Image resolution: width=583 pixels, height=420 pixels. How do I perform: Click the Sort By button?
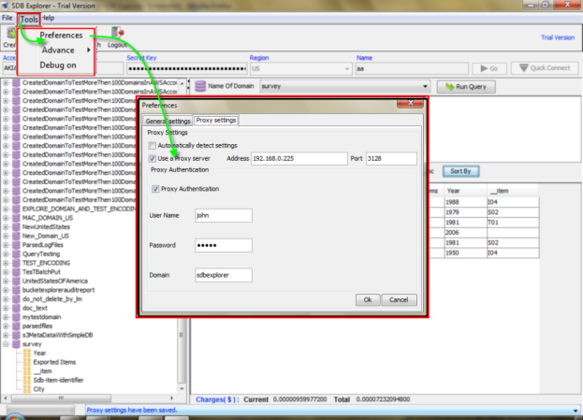(x=460, y=171)
